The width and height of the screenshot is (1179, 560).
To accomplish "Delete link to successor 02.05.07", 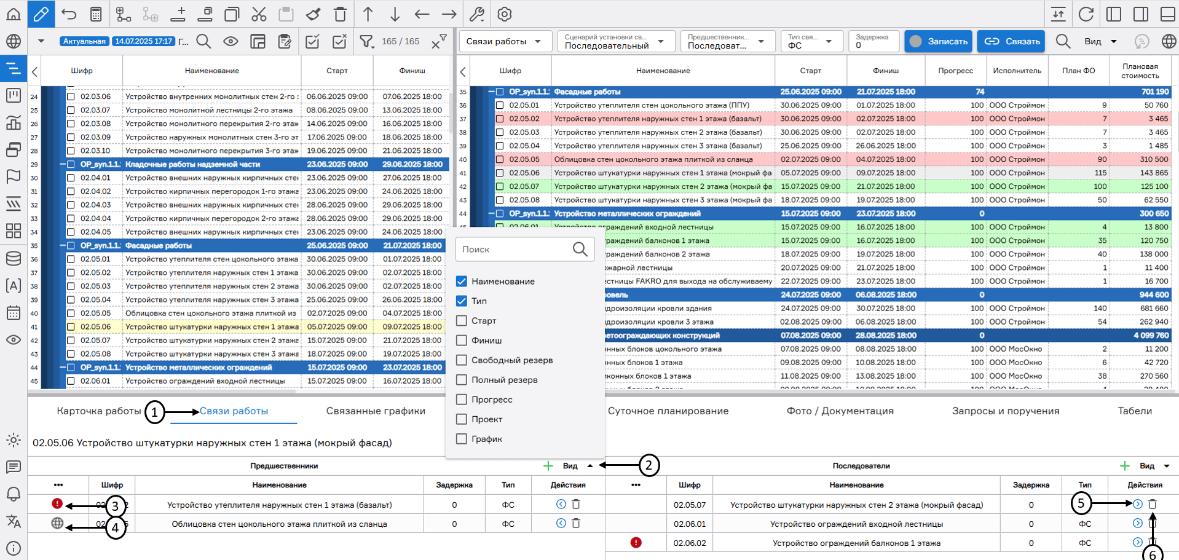I will tap(1153, 504).
